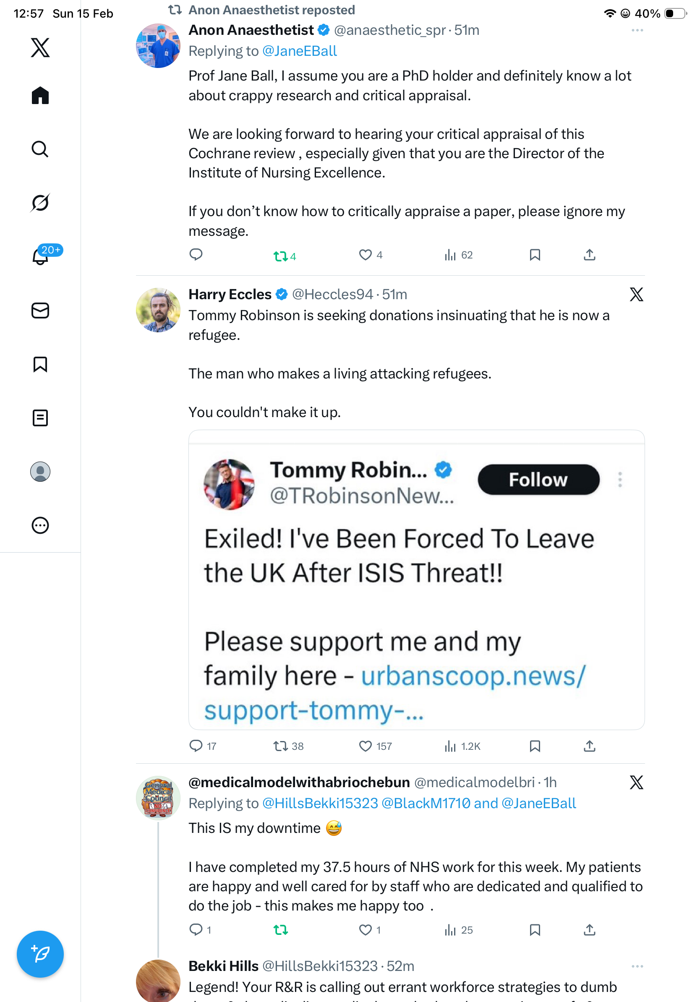The height and width of the screenshot is (1002, 700).
Task: Open the Grok icon in sidebar
Action: tap(40, 203)
